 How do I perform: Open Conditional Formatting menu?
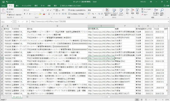pos(107,12)
